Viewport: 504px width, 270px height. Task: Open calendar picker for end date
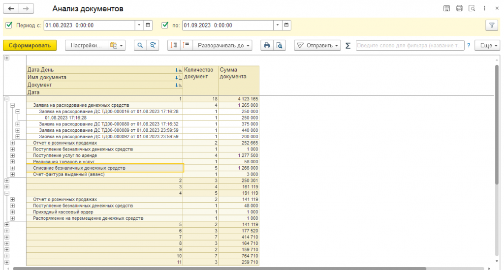point(286,25)
